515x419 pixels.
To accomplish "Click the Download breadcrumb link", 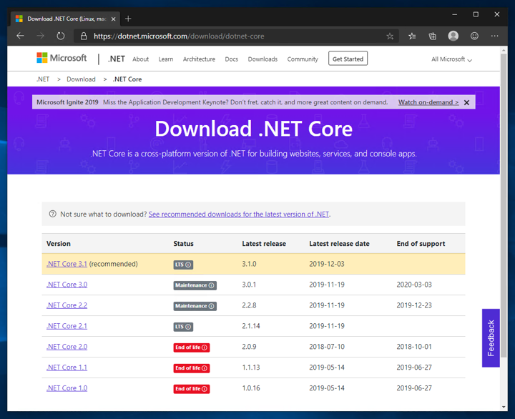I will click(x=81, y=79).
